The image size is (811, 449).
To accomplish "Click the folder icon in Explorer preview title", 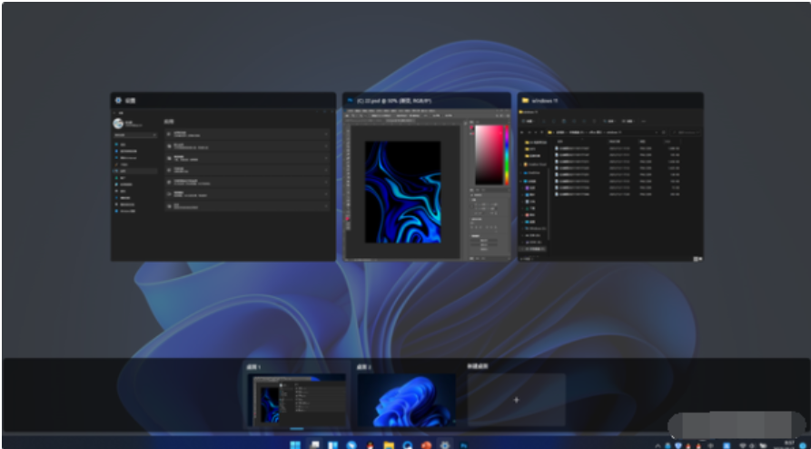I will point(525,100).
